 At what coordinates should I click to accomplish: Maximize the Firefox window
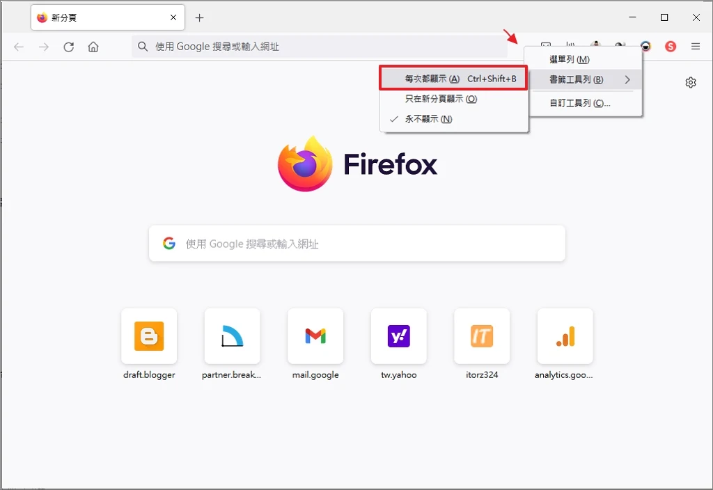tap(664, 17)
